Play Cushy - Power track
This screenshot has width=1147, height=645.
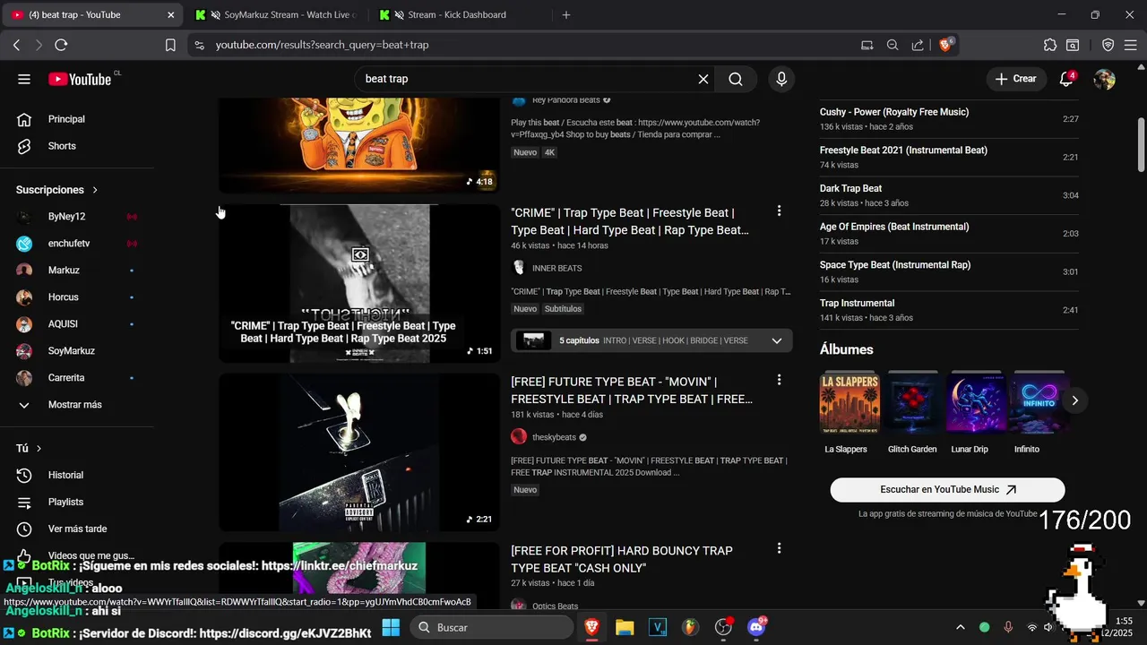(949, 119)
